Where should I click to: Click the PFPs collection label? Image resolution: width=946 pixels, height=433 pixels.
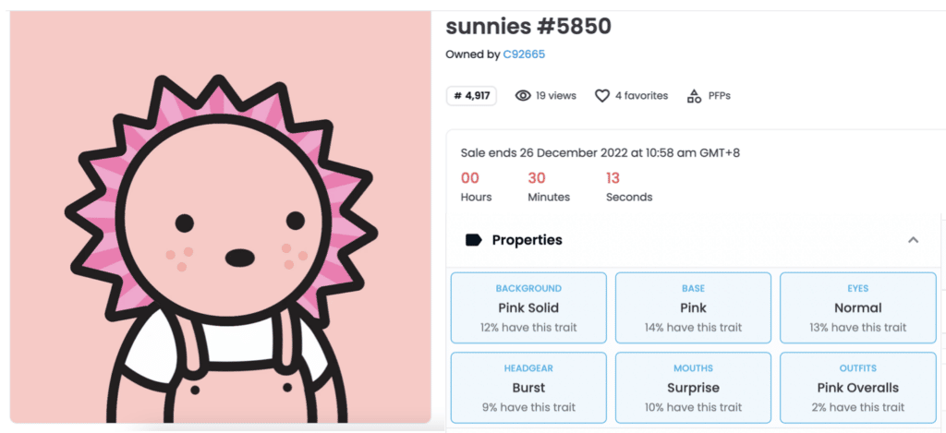click(719, 96)
